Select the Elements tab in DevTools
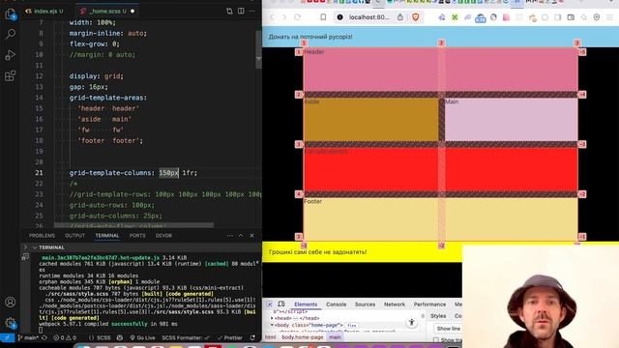Image resolution: width=619 pixels, height=348 pixels. point(306,304)
